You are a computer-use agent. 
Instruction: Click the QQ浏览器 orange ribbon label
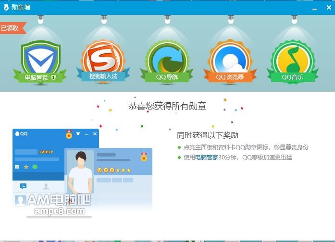pos(230,77)
